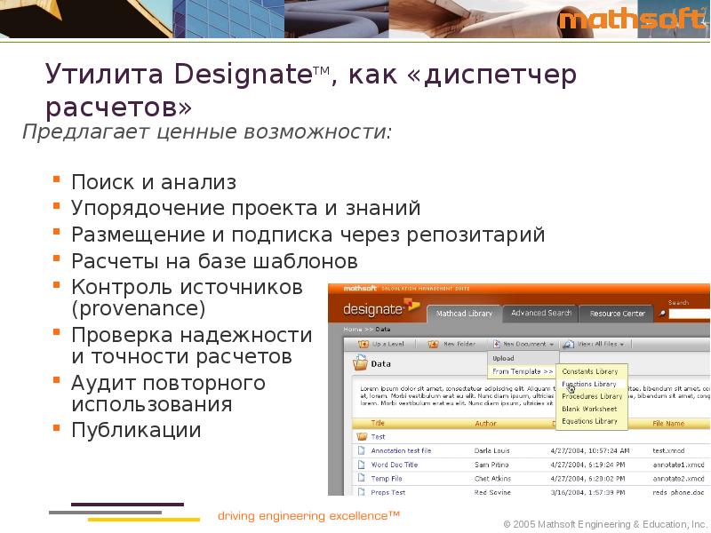711x533 pixels.
Task: Click the New Document page icon
Action: 494,344
